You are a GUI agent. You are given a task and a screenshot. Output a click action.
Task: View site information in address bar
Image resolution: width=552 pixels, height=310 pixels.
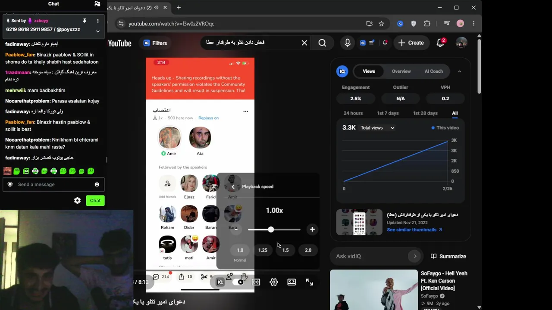coord(121,24)
